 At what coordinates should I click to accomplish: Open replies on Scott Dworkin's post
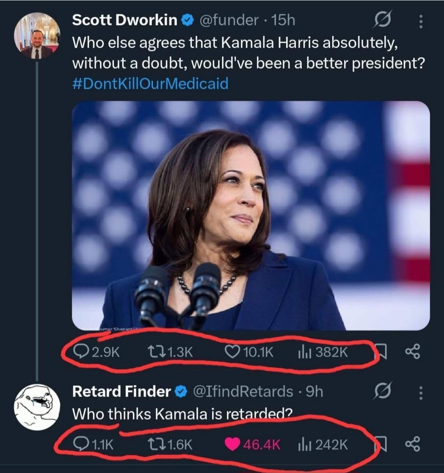coord(97,352)
